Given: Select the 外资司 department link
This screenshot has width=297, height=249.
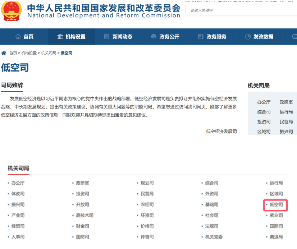Looking at the screenshot, I should (x=211, y=194).
